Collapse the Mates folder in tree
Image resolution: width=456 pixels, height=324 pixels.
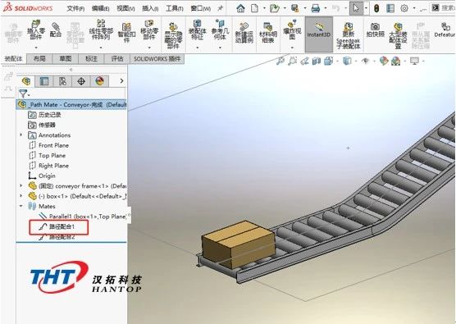21,206
